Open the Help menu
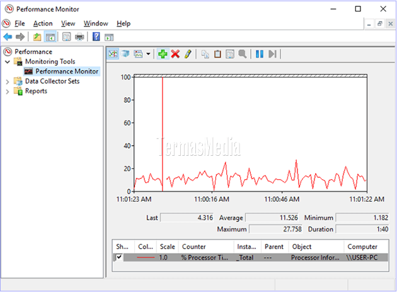The width and height of the screenshot is (397, 292). [x=124, y=23]
